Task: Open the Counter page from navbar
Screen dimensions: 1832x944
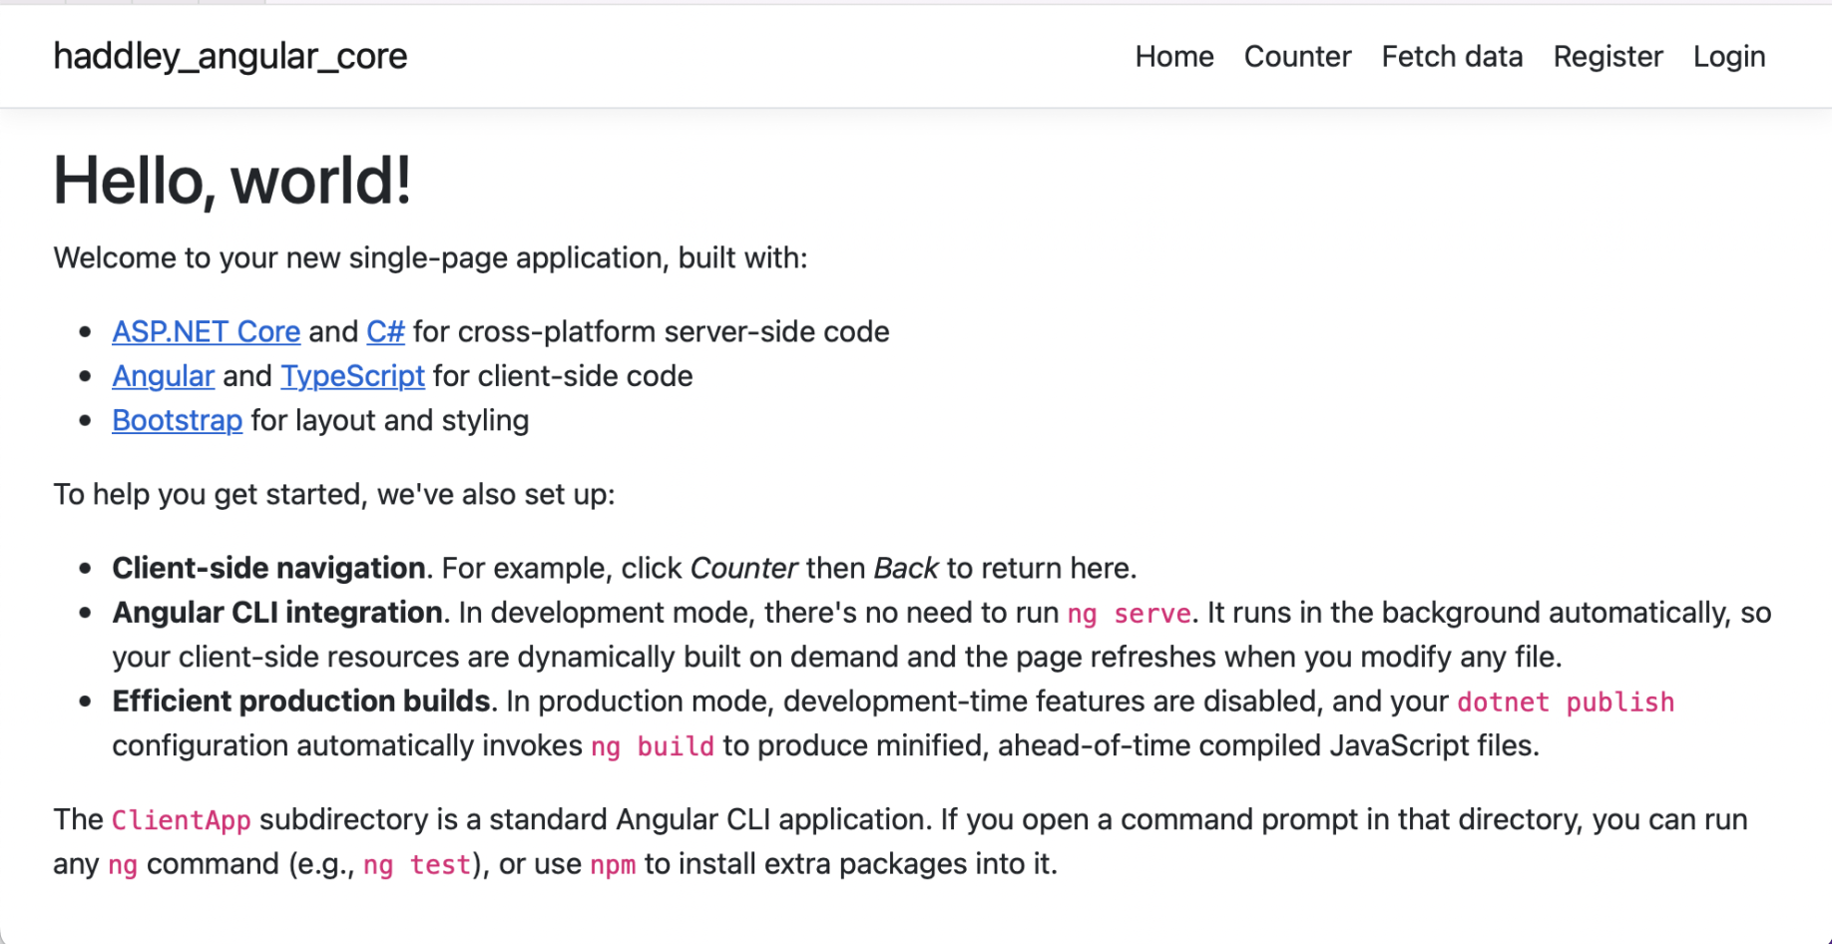Action: click(1297, 57)
